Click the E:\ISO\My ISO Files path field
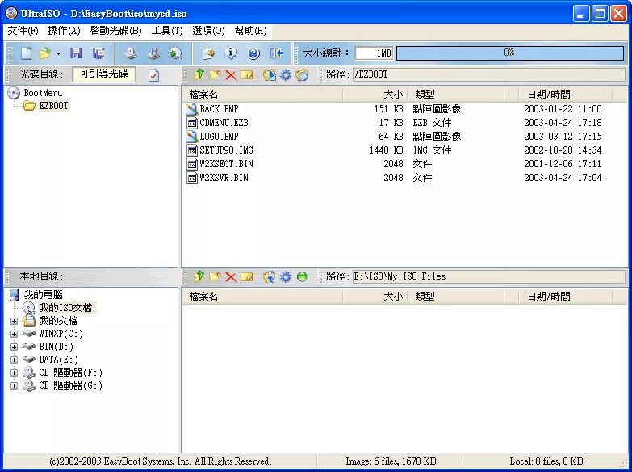Viewport: 632px width, 472px height. point(489,276)
